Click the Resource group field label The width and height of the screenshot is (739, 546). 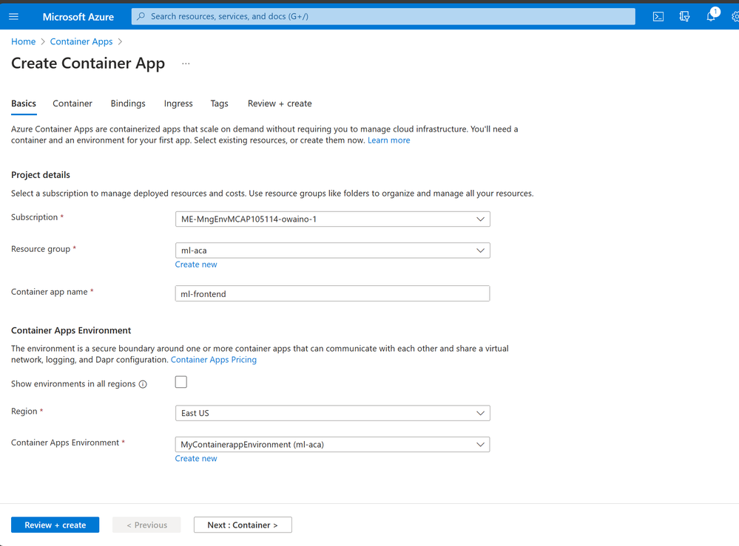pyautogui.click(x=41, y=249)
